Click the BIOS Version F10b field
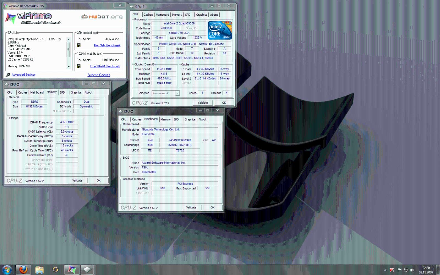Screen dimensions: 440x275 (179, 167)
